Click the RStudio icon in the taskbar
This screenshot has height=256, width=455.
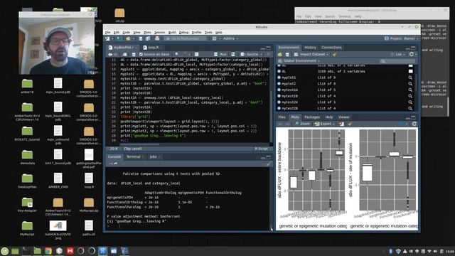[x=102, y=251]
